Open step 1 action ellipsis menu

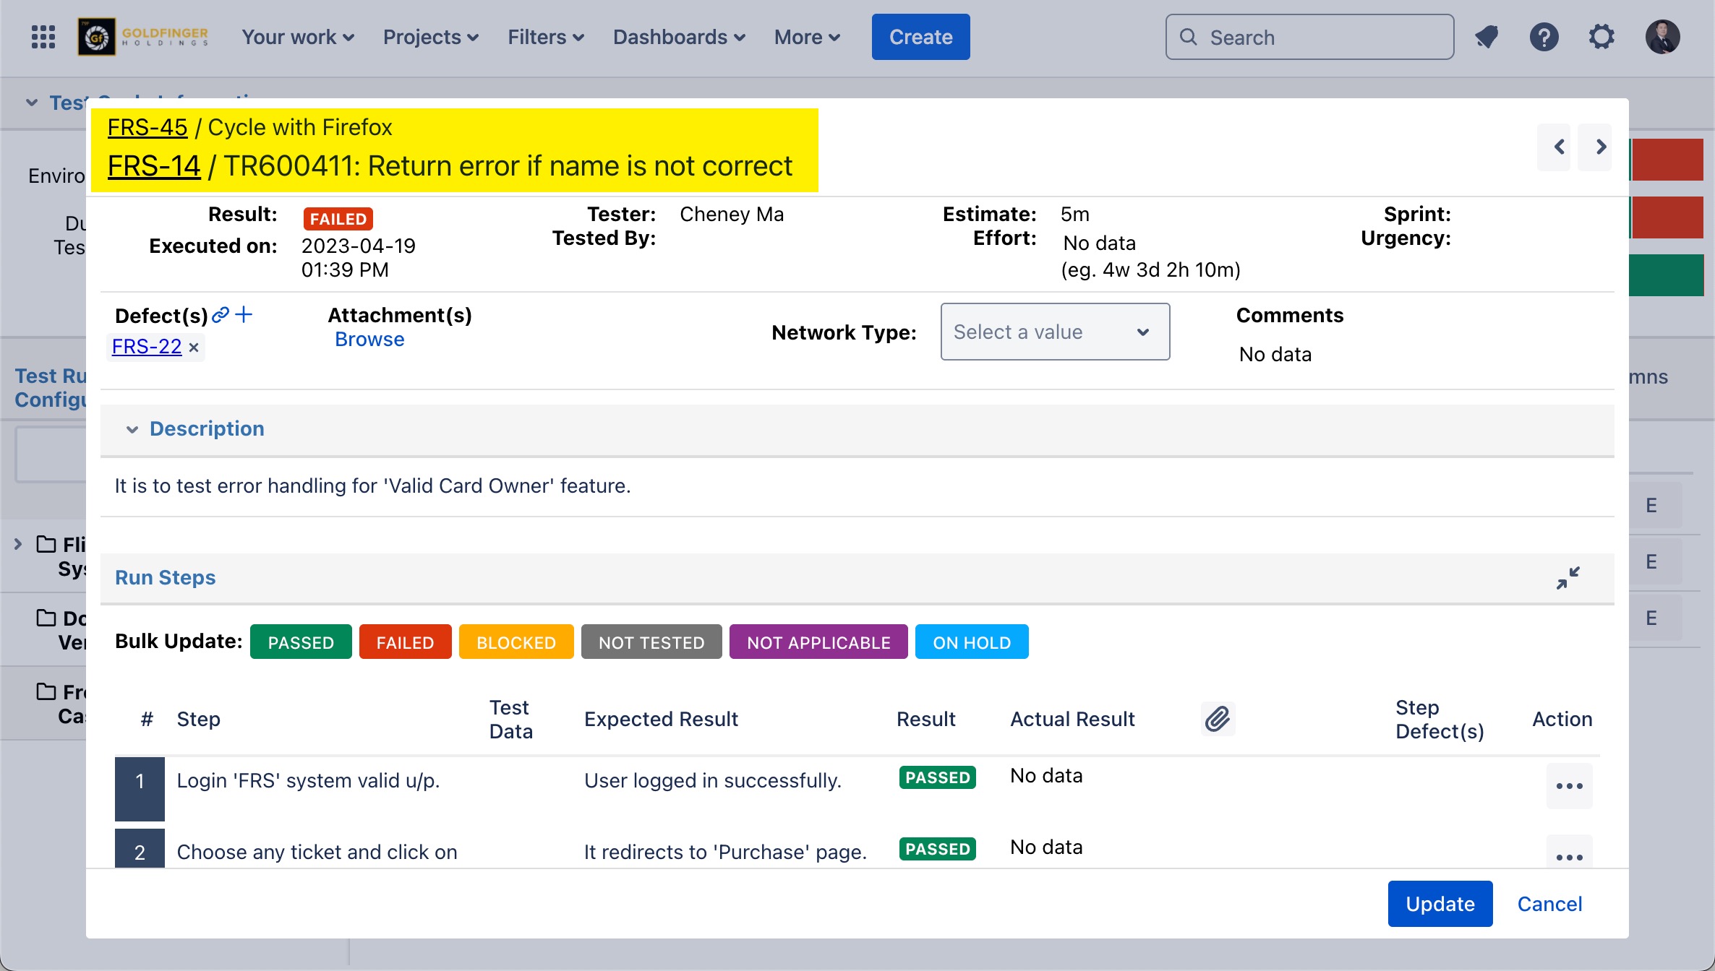click(x=1569, y=786)
